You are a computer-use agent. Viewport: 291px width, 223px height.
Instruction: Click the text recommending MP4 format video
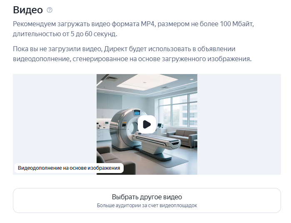[x=133, y=24]
